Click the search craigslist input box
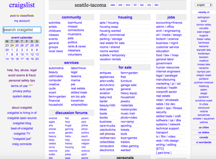The image size is (216, 159). tap(22, 30)
